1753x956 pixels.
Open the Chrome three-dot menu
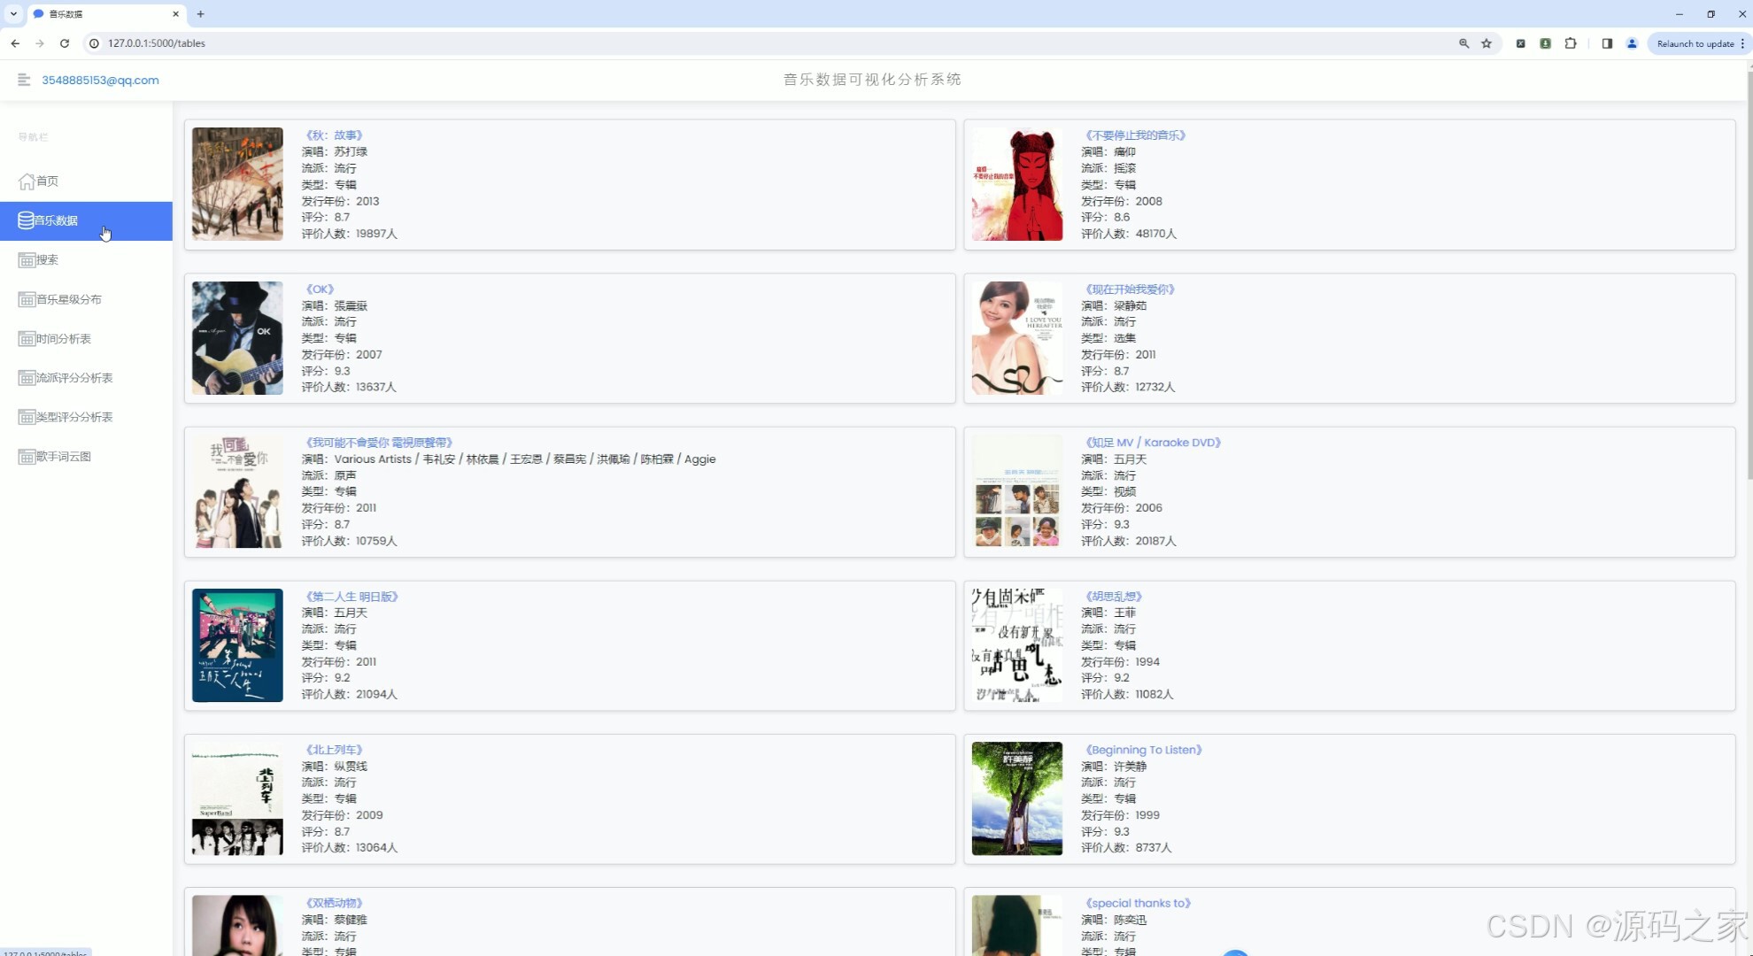click(x=1742, y=43)
